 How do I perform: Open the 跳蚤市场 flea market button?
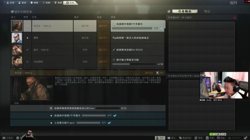(185, 138)
